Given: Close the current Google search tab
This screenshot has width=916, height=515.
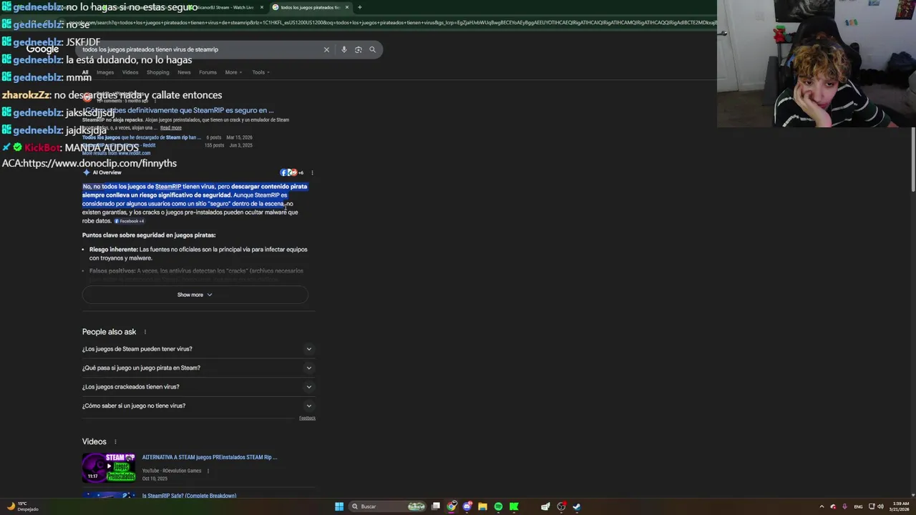Looking at the screenshot, I should click(347, 7).
